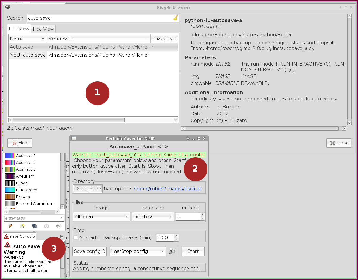Click the 'Change the' backup dir button

88,189
